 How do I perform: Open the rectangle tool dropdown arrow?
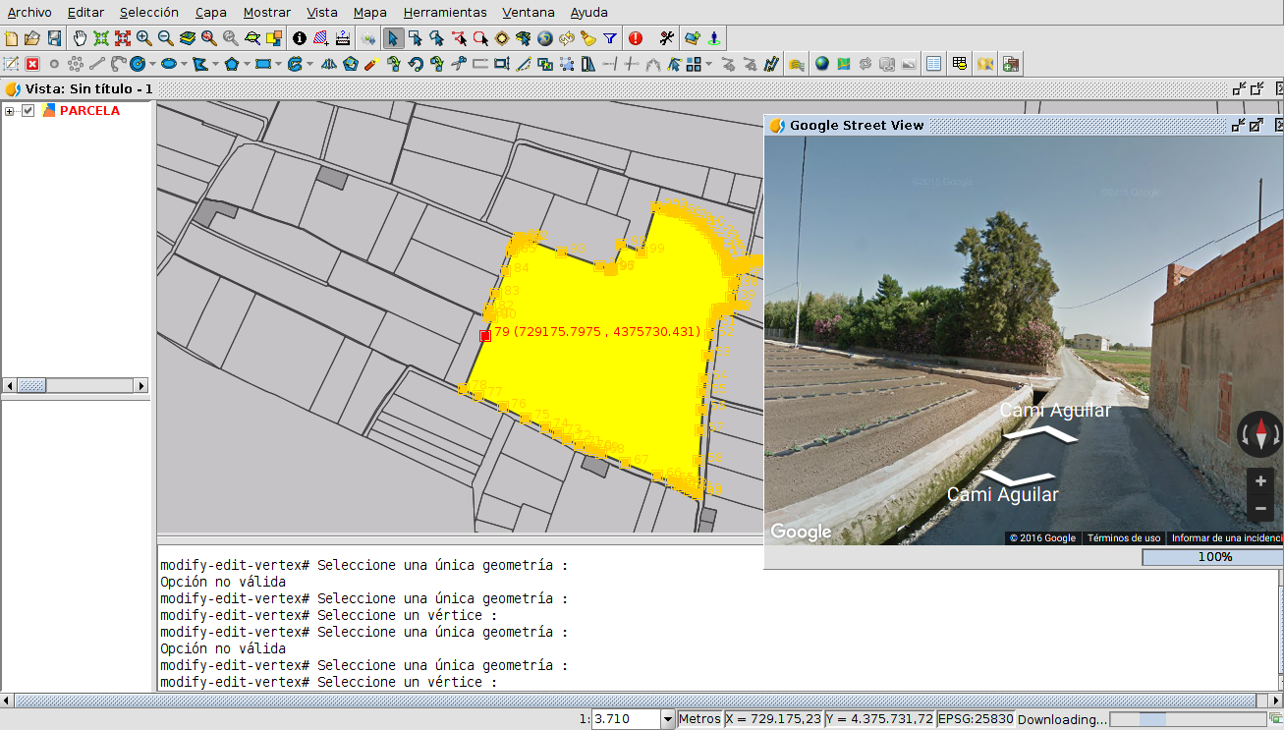click(279, 65)
